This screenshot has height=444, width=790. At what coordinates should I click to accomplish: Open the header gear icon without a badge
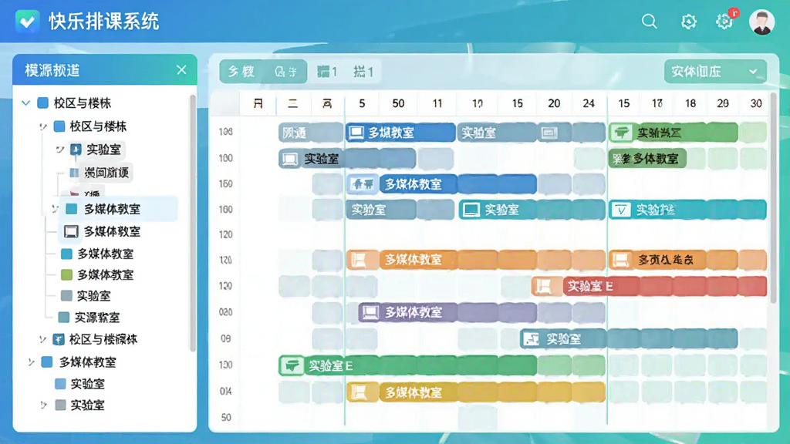pyautogui.click(x=689, y=22)
